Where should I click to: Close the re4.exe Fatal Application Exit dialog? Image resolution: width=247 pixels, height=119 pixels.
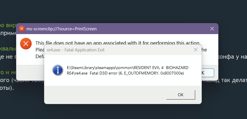[196, 50]
